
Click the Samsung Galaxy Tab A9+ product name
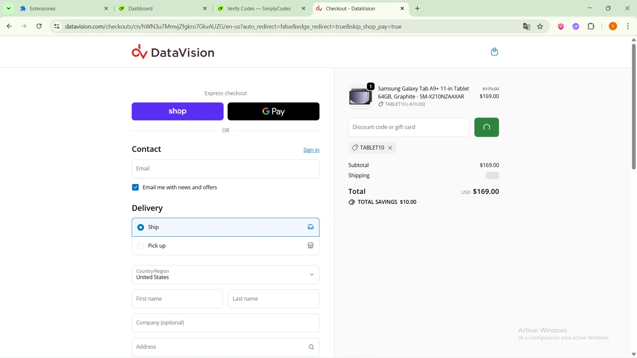pyautogui.click(x=423, y=92)
